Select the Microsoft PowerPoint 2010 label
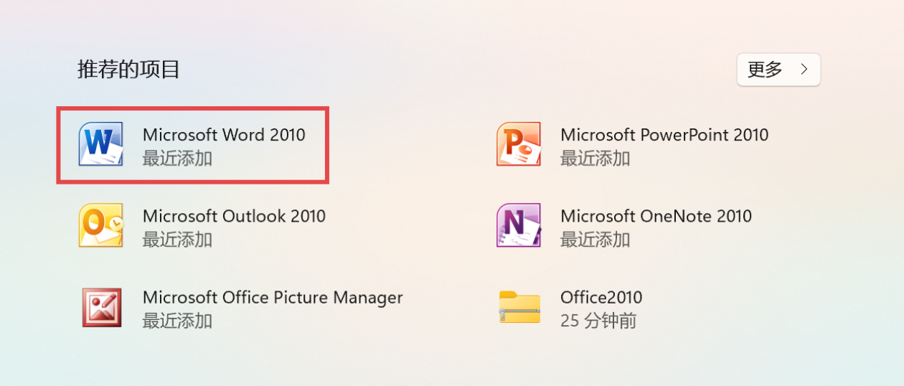 664,134
